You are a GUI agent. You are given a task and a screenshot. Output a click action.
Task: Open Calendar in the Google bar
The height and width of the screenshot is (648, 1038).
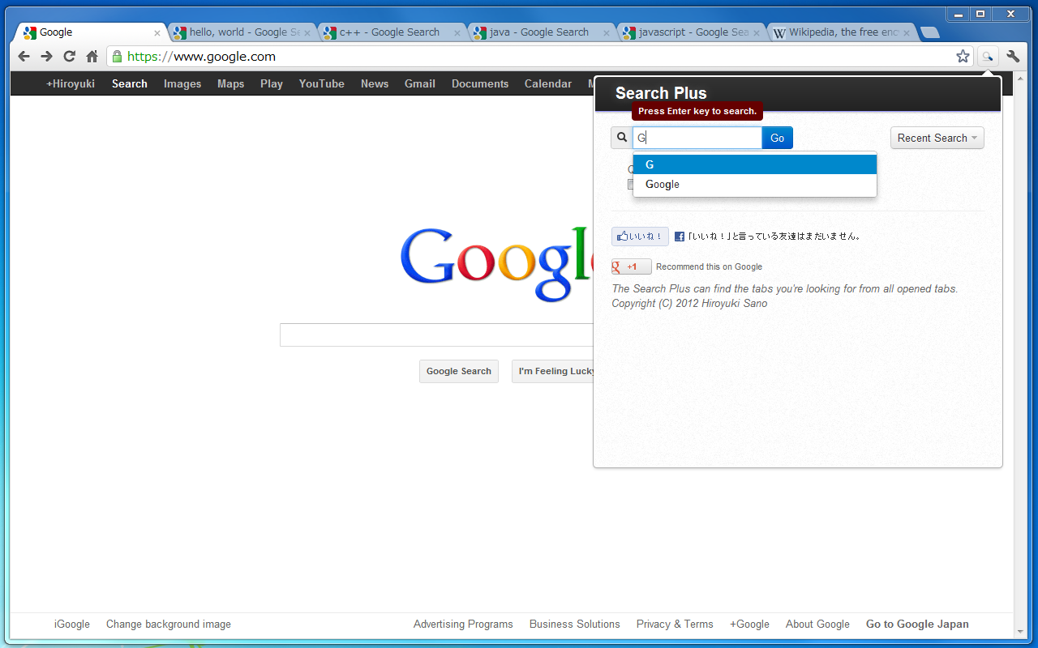point(548,83)
